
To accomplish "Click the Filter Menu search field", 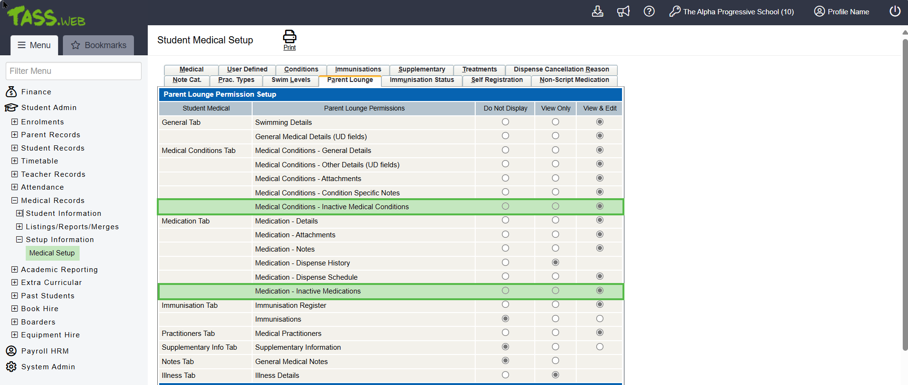I will [73, 71].
